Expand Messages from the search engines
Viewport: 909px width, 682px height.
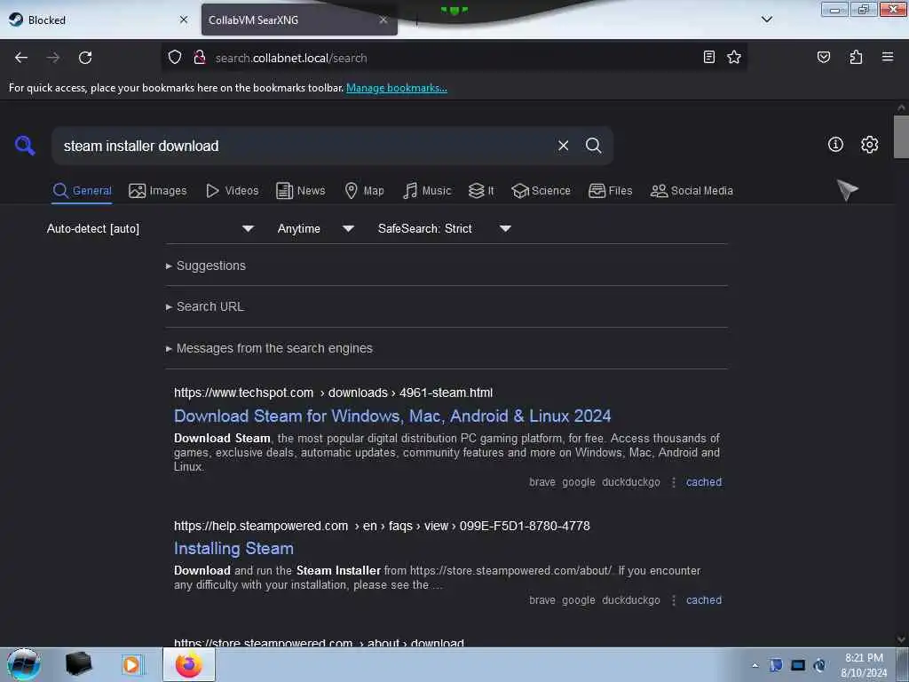click(x=269, y=348)
